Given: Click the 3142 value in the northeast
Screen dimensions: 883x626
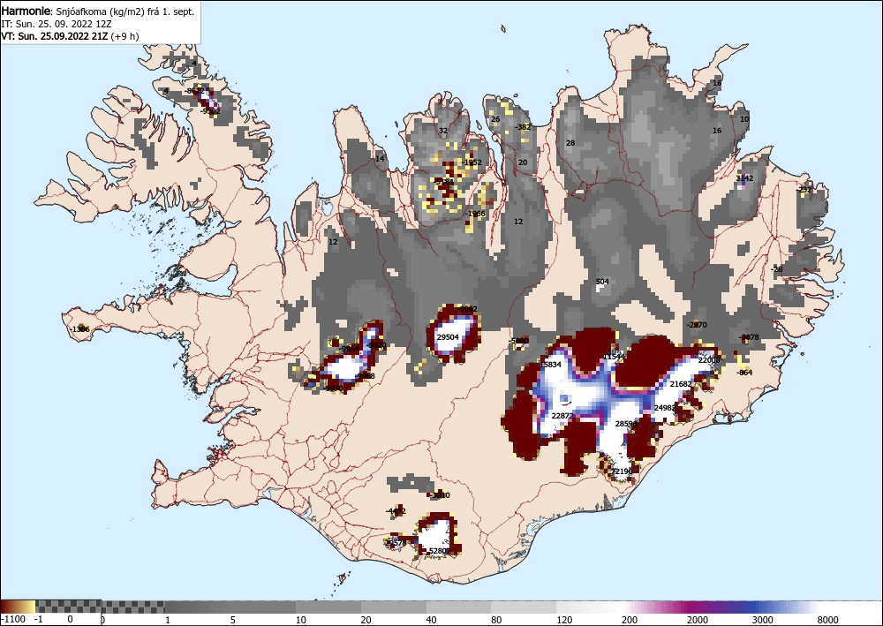Looking at the screenshot, I should tap(744, 177).
